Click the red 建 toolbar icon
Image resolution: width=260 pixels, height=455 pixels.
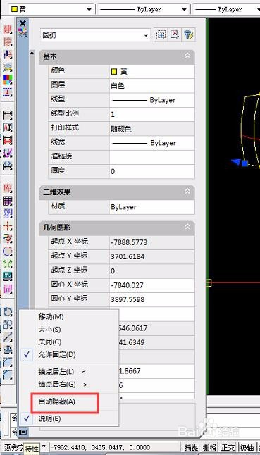click(x=8, y=29)
